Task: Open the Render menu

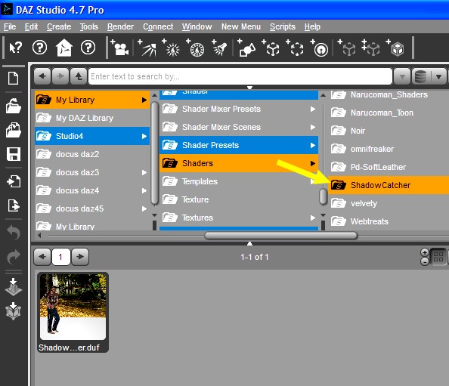Action: [120, 26]
